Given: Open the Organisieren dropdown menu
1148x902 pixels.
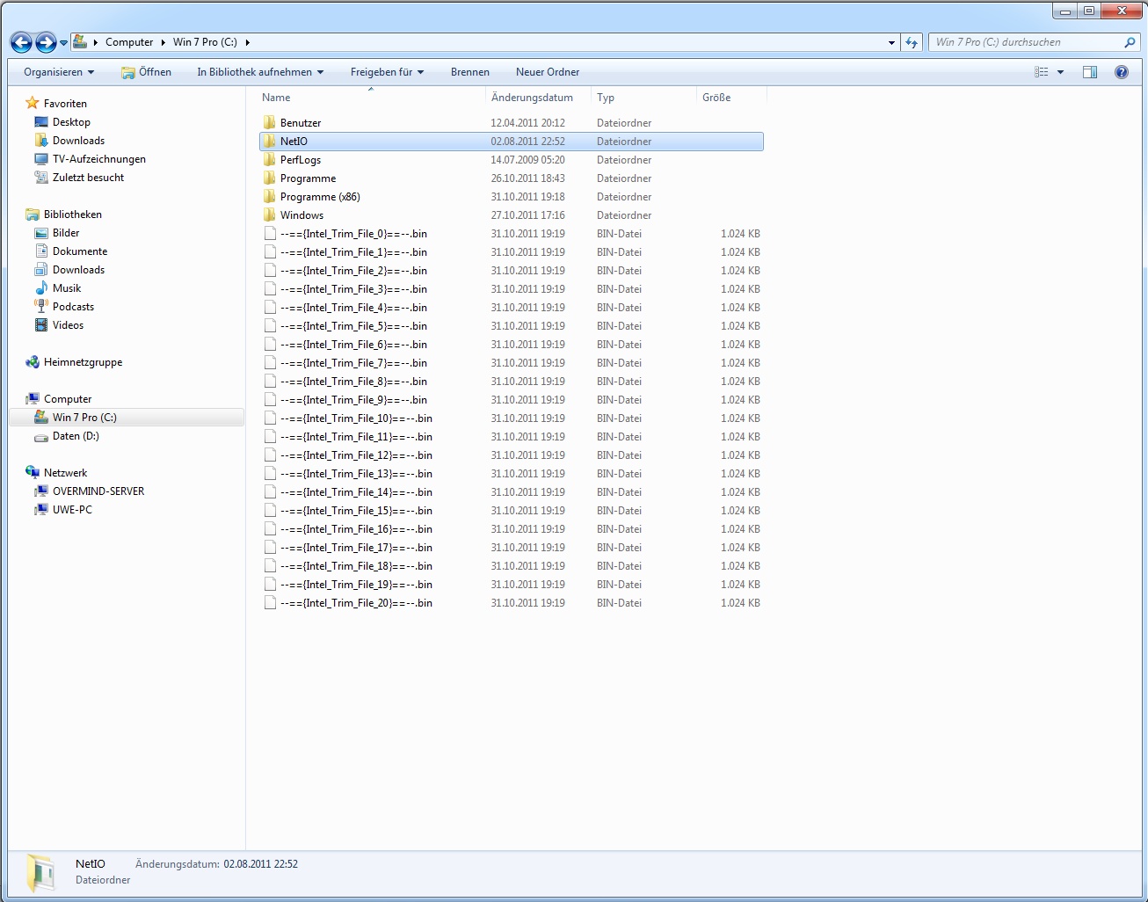Looking at the screenshot, I should click(x=58, y=72).
